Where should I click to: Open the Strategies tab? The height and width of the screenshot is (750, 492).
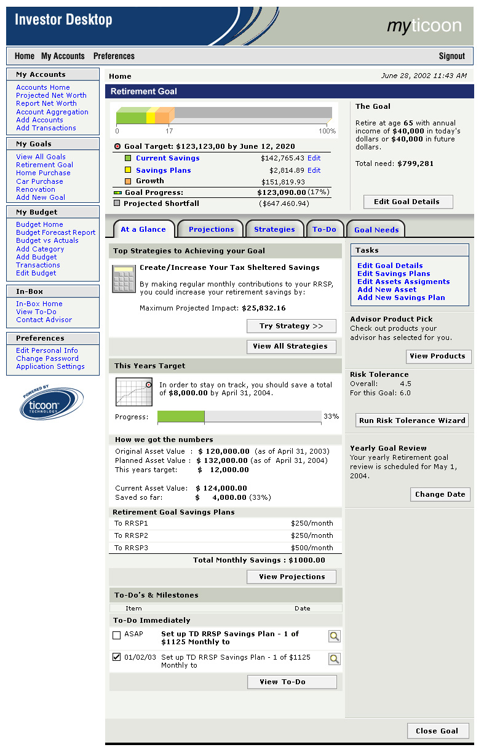click(274, 229)
